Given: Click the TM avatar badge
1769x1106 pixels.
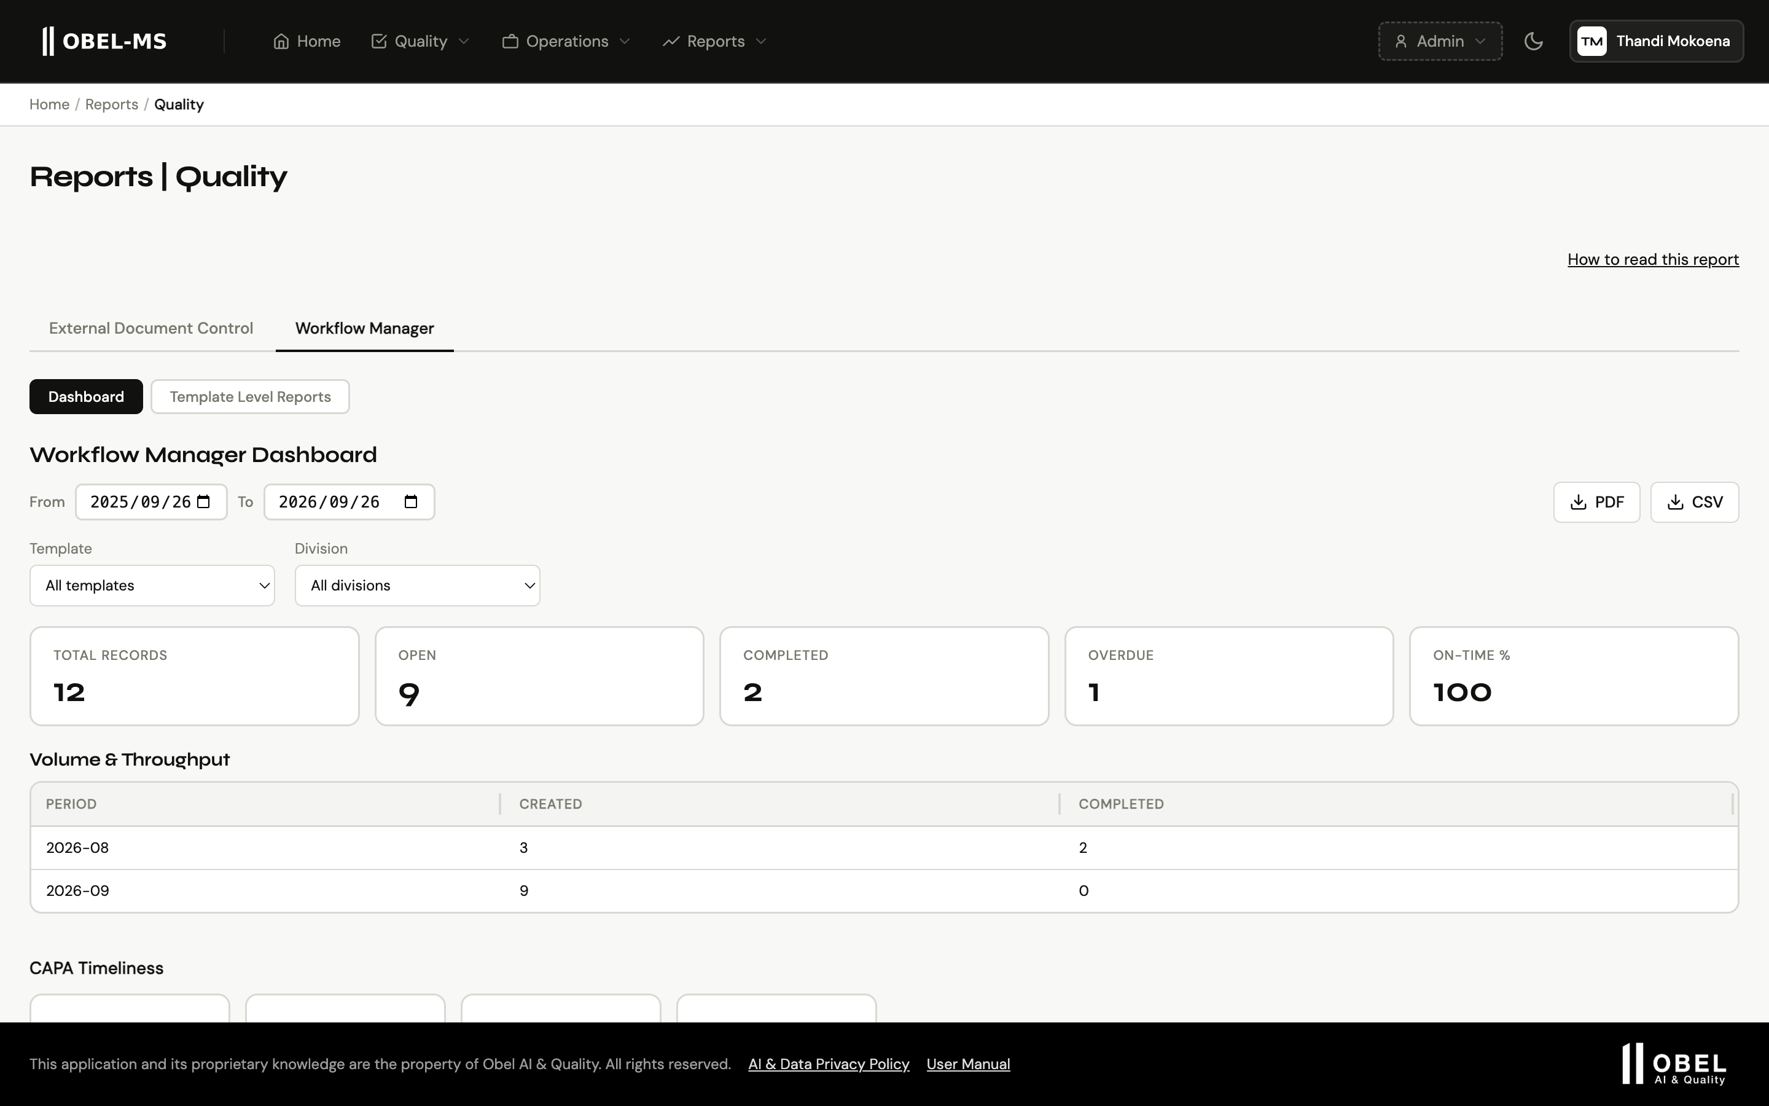Looking at the screenshot, I should pyautogui.click(x=1591, y=41).
